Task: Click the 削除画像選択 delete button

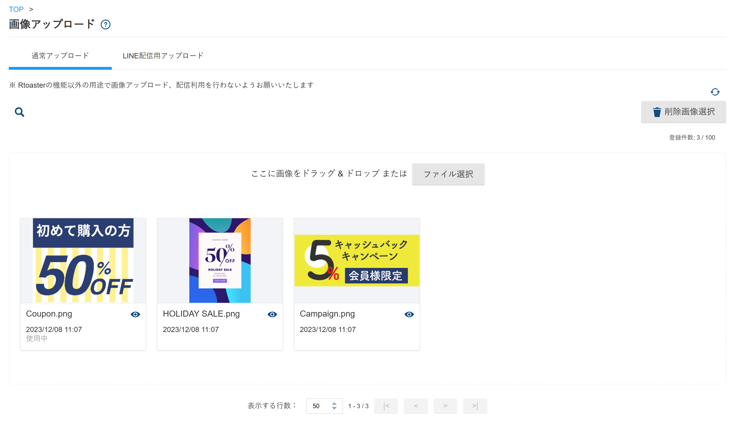Action: click(x=683, y=112)
